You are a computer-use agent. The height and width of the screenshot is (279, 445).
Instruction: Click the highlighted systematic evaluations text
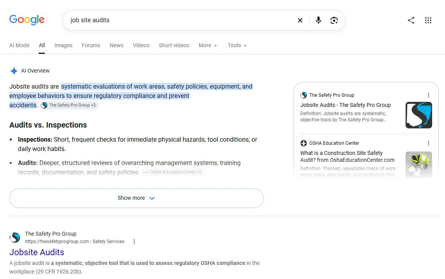(131, 96)
